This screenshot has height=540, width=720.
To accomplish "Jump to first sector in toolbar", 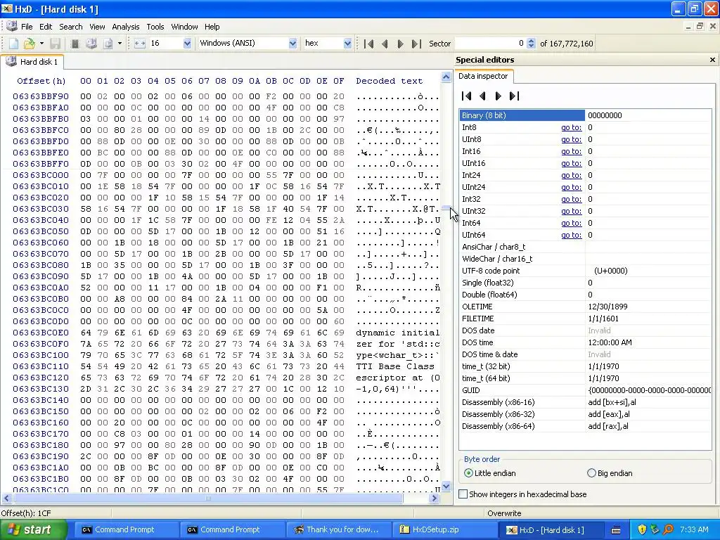I will pyautogui.click(x=368, y=44).
